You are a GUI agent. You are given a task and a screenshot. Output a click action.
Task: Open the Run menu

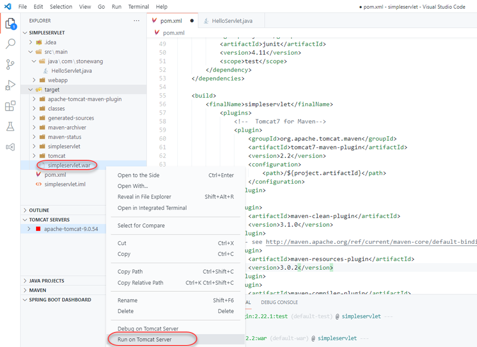click(x=116, y=6)
